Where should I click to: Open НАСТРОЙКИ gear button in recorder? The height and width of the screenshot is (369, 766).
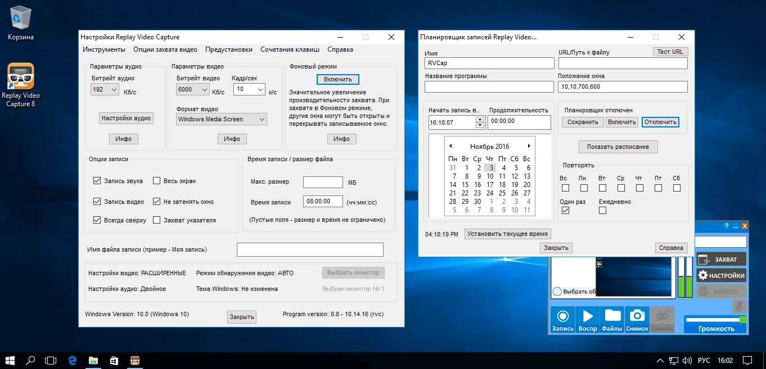(x=721, y=275)
